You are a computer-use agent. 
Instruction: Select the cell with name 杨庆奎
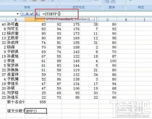pos(16,34)
